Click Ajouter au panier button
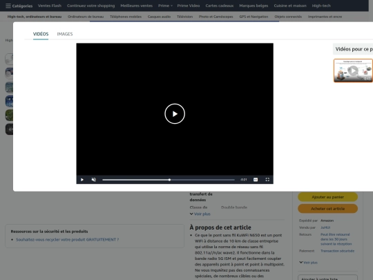Screen dimensions: 373x280 point(327,197)
